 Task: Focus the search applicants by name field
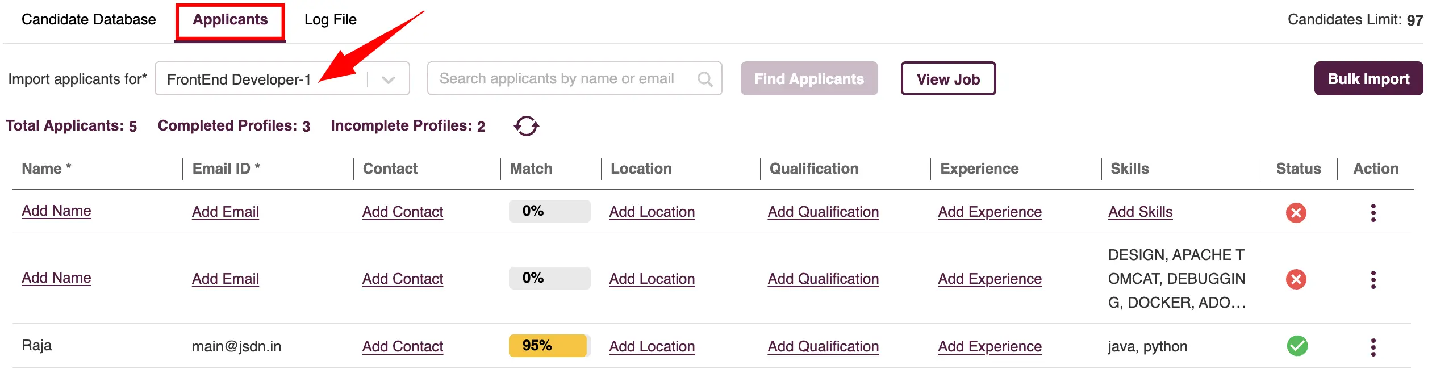click(574, 78)
